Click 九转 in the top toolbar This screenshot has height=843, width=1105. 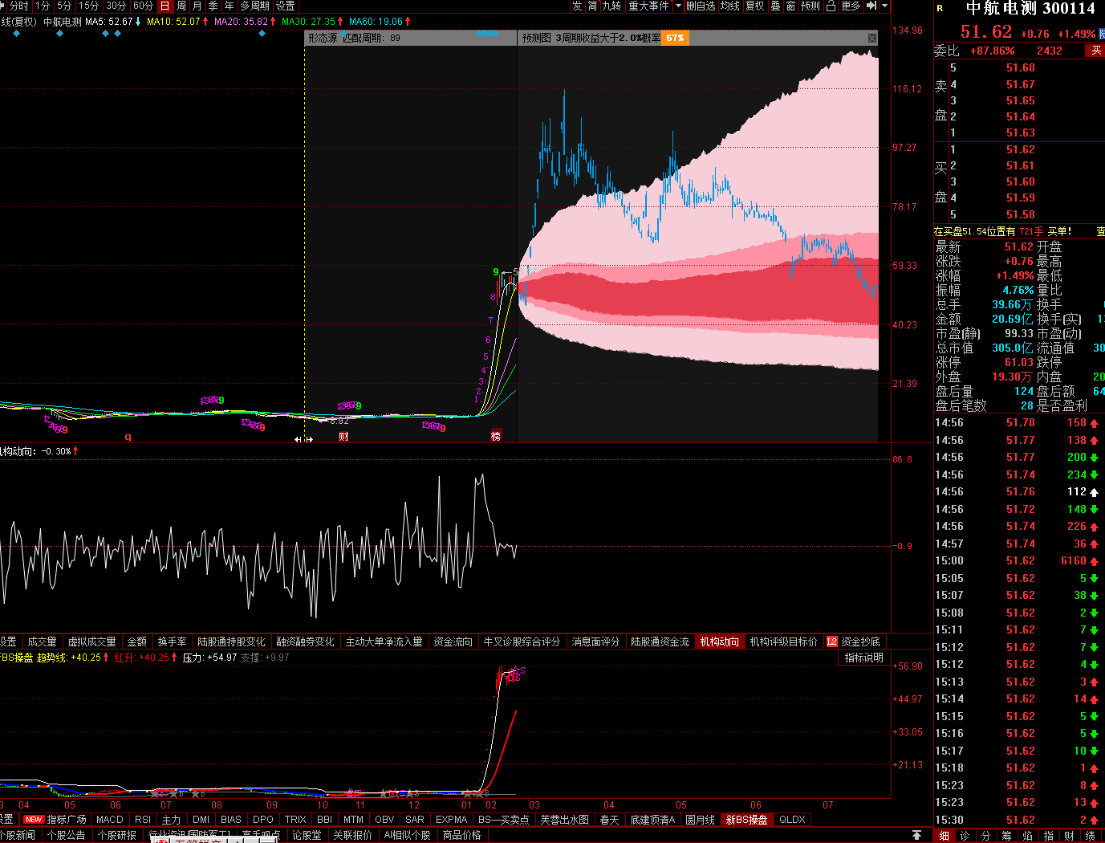pos(612,6)
